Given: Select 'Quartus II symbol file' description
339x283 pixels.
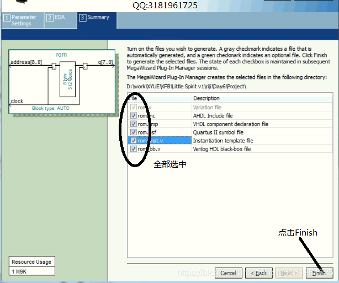Looking at the screenshot, I should (x=218, y=132).
